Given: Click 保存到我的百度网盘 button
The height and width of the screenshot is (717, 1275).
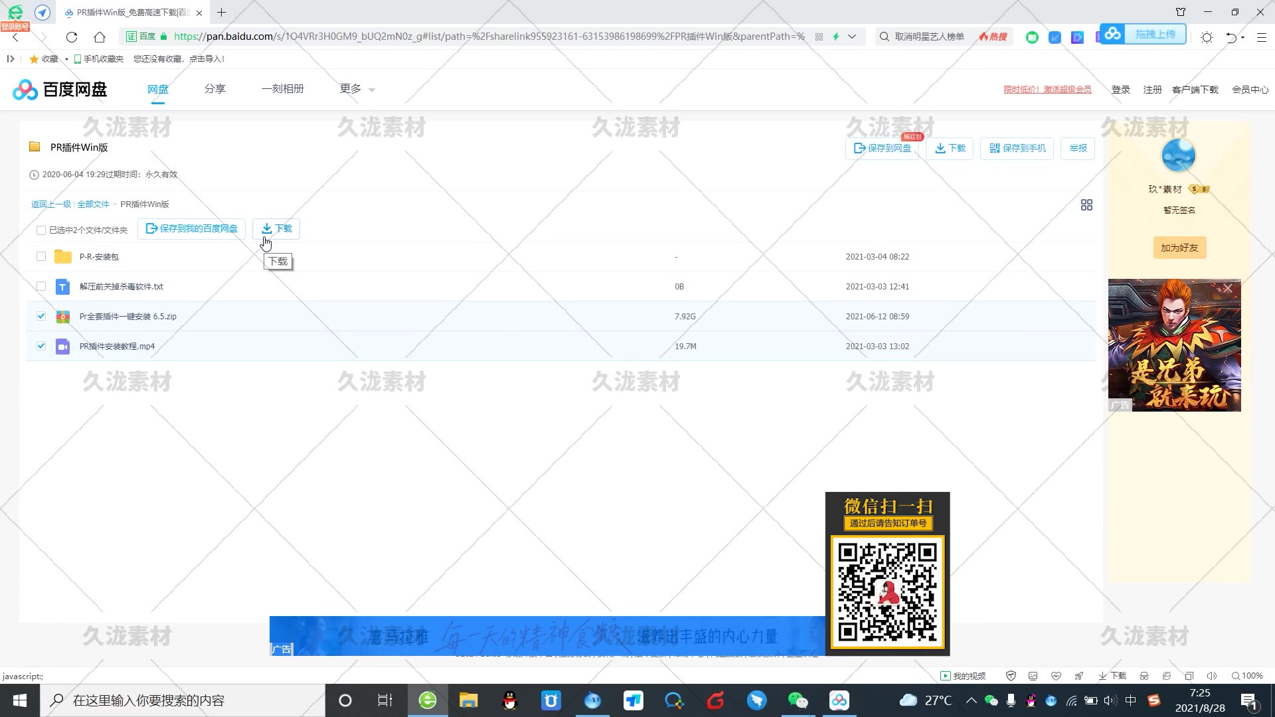Looking at the screenshot, I should pos(192,228).
